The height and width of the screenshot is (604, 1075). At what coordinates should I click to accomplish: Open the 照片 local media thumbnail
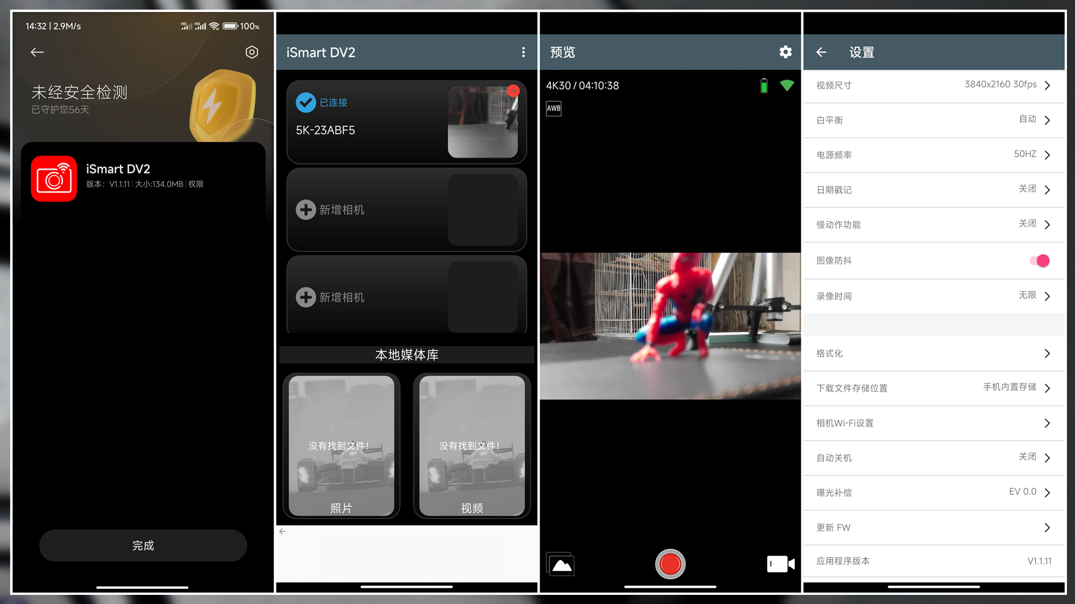click(341, 446)
